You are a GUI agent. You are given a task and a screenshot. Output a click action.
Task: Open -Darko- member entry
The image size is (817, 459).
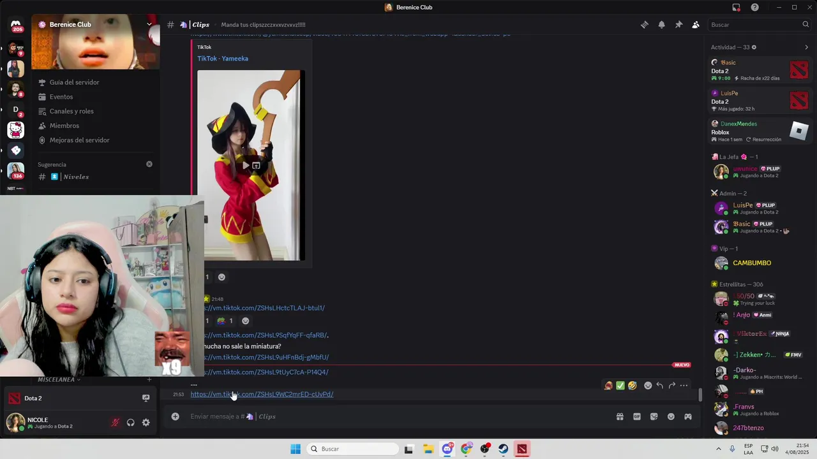click(760, 374)
